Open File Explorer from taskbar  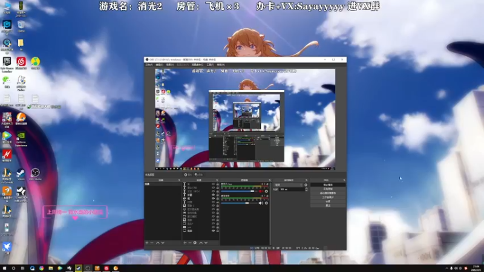(51, 268)
